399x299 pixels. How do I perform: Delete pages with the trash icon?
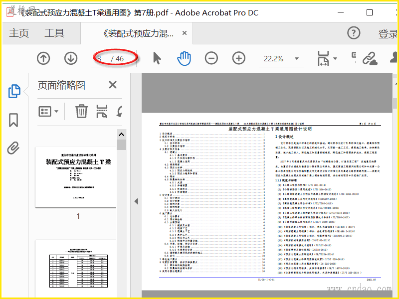tap(81, 111)
